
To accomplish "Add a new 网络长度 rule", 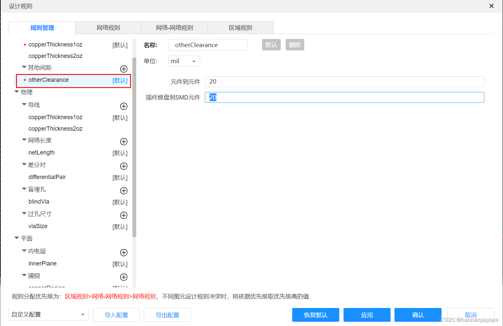I will (124, 141).
